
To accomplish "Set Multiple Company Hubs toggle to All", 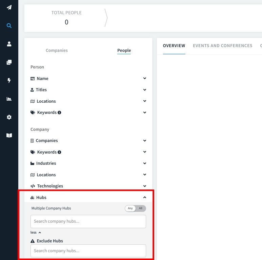I will (x=141, y=208).
